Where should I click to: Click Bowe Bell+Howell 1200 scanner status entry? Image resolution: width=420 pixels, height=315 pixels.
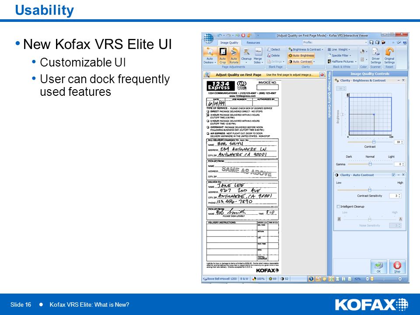tap(220, 279)
